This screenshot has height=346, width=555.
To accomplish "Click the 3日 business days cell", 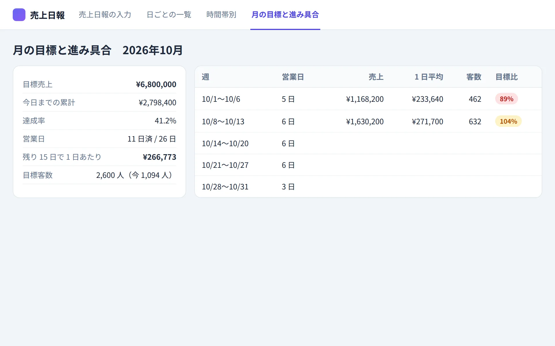I will tap(288, 187).
